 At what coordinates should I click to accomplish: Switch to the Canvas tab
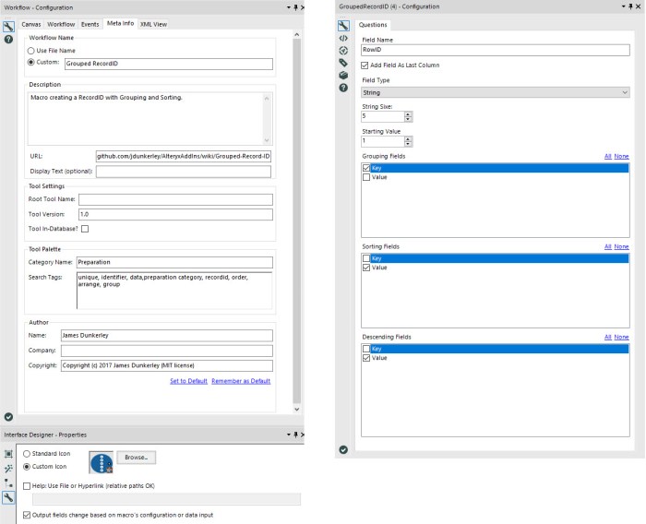point(30,23)
